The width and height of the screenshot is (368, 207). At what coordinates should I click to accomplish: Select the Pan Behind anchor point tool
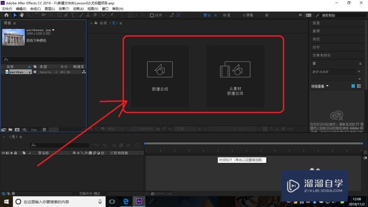point(51,15)
